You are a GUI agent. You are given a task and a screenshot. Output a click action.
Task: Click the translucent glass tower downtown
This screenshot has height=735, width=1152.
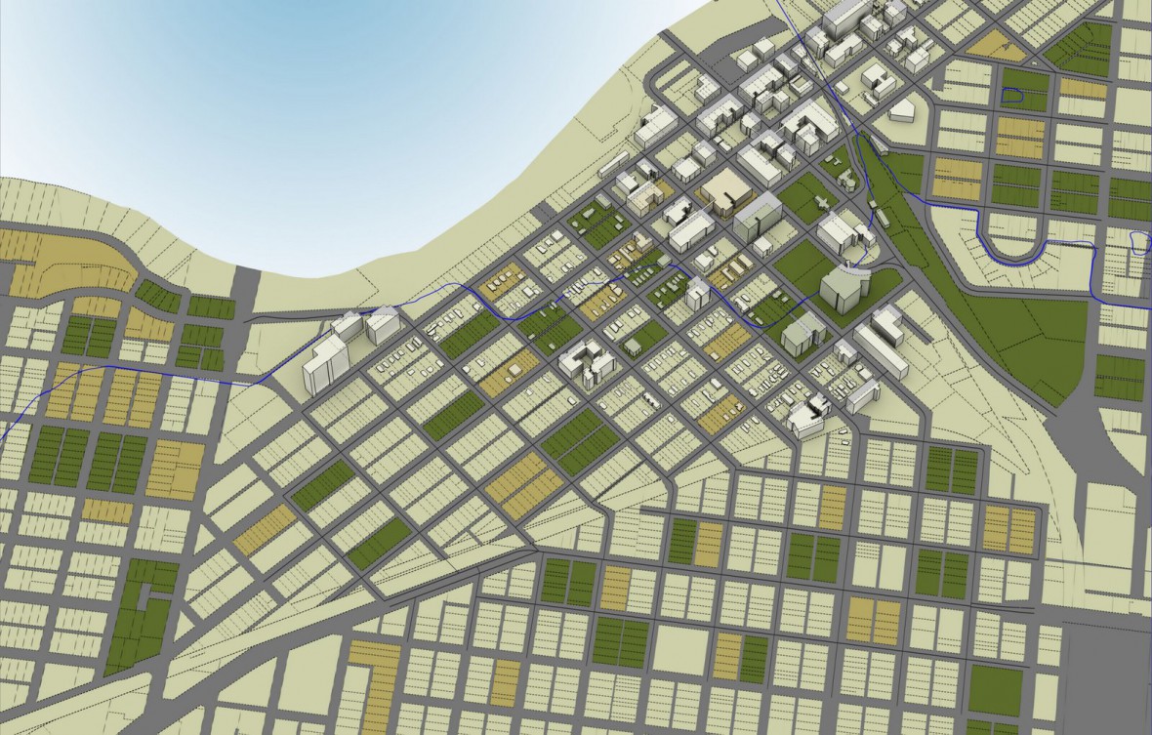[x=757, y=217]
